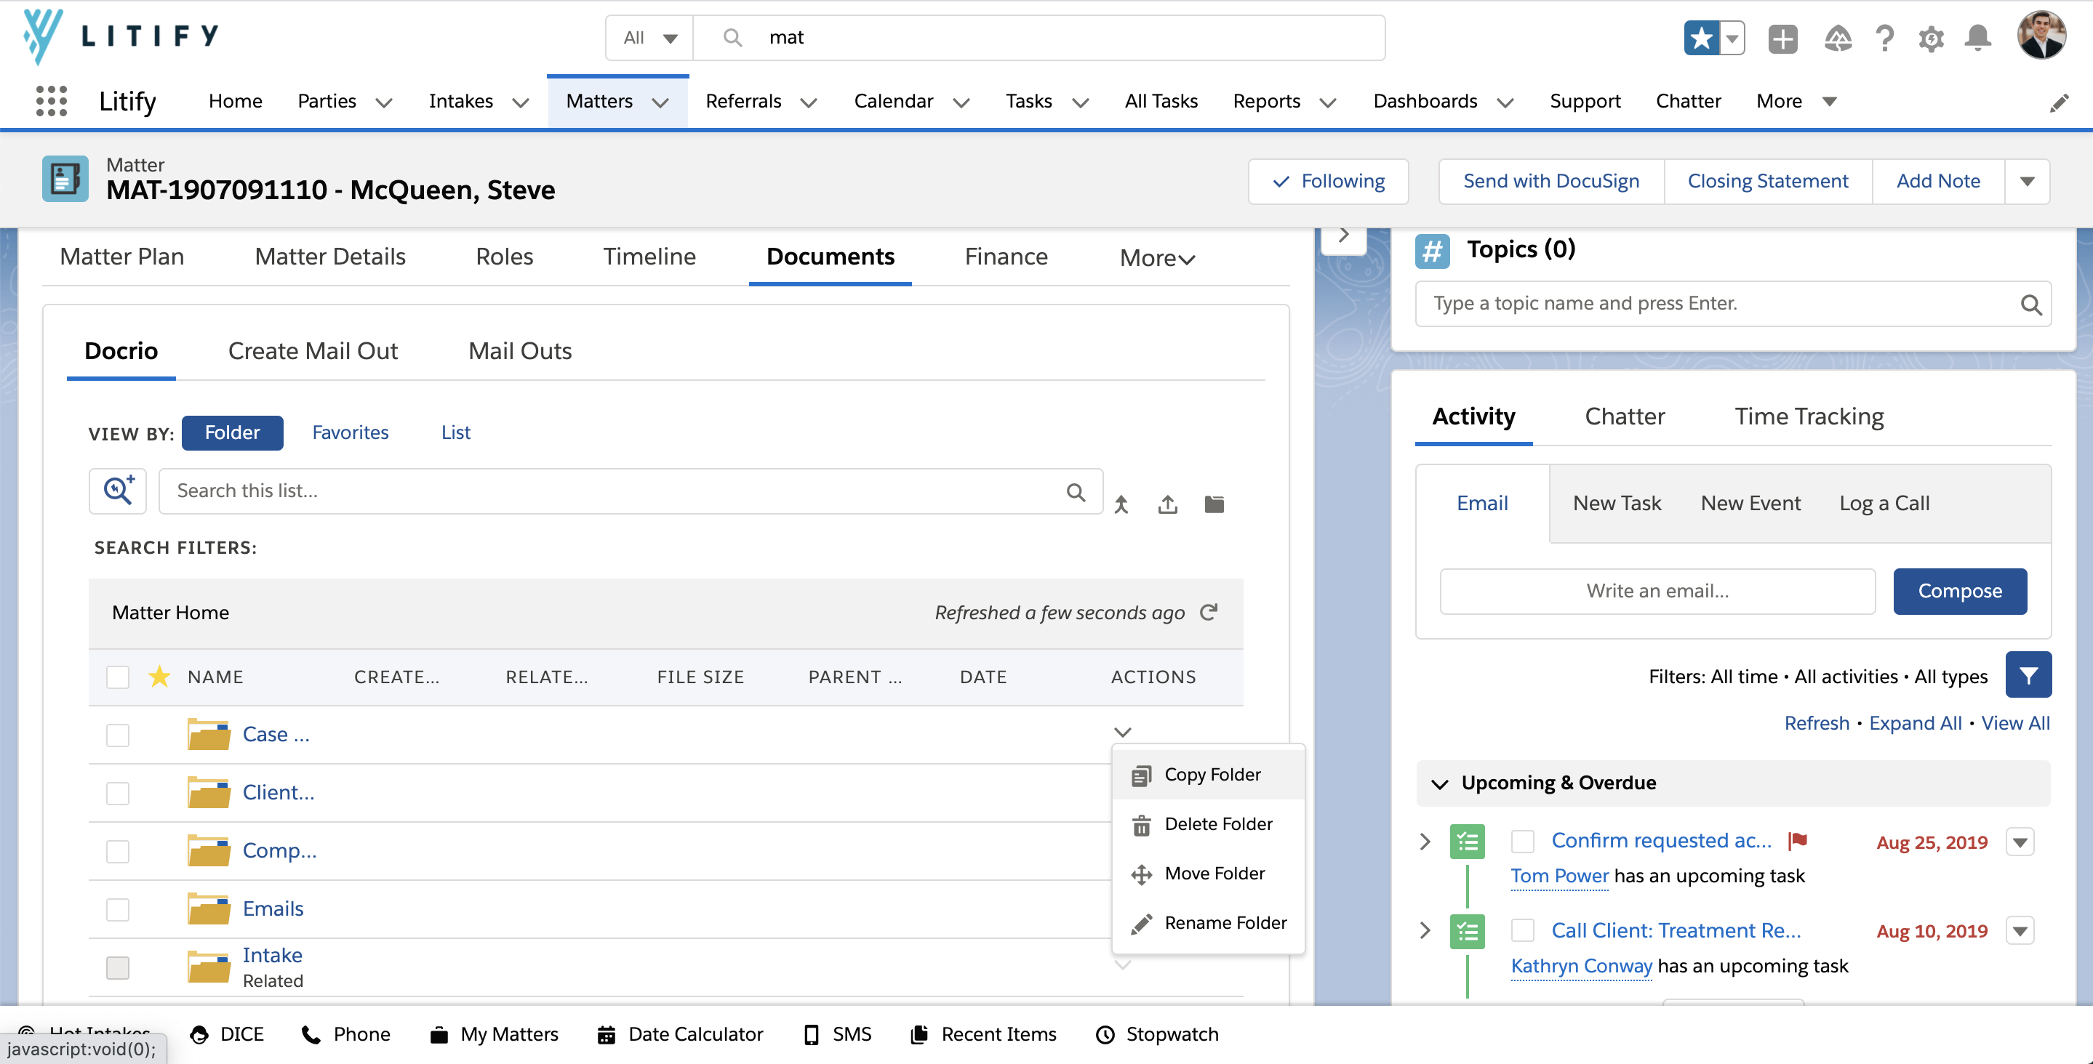Toggle the select-all checkbox in table header
Image resolution: width=2093 pixels, height=1064 pixels.
[x=118, y=677]
